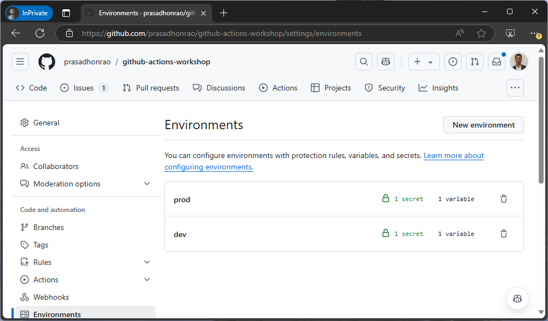The width and height of the screenshot is (548, 321).
Task: Open the create new dropdown (plus button)
Action: coord(423,61)
